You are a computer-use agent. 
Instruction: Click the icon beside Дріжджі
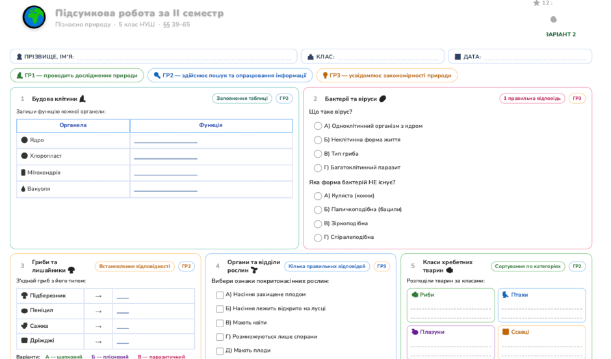(24, 340)
